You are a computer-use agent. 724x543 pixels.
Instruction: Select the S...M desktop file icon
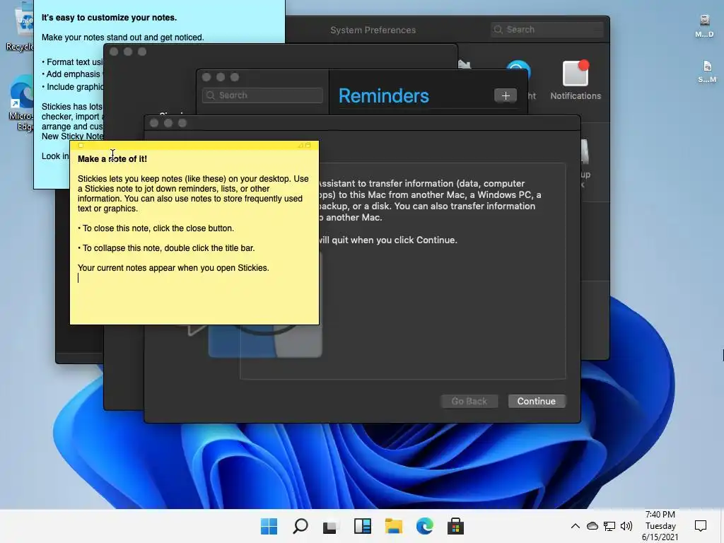point(707,71)
